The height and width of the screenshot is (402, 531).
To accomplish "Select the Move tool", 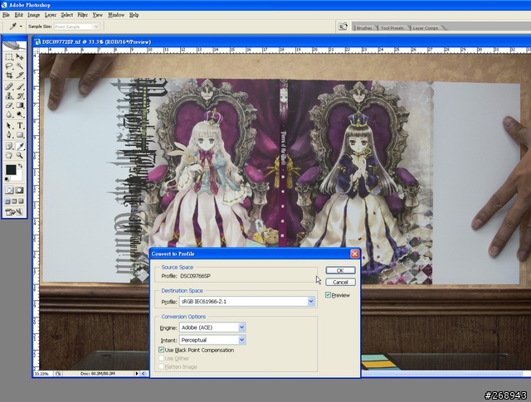I will [20, 57].
